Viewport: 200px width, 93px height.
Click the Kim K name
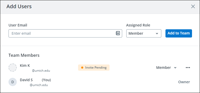point(25,66)
